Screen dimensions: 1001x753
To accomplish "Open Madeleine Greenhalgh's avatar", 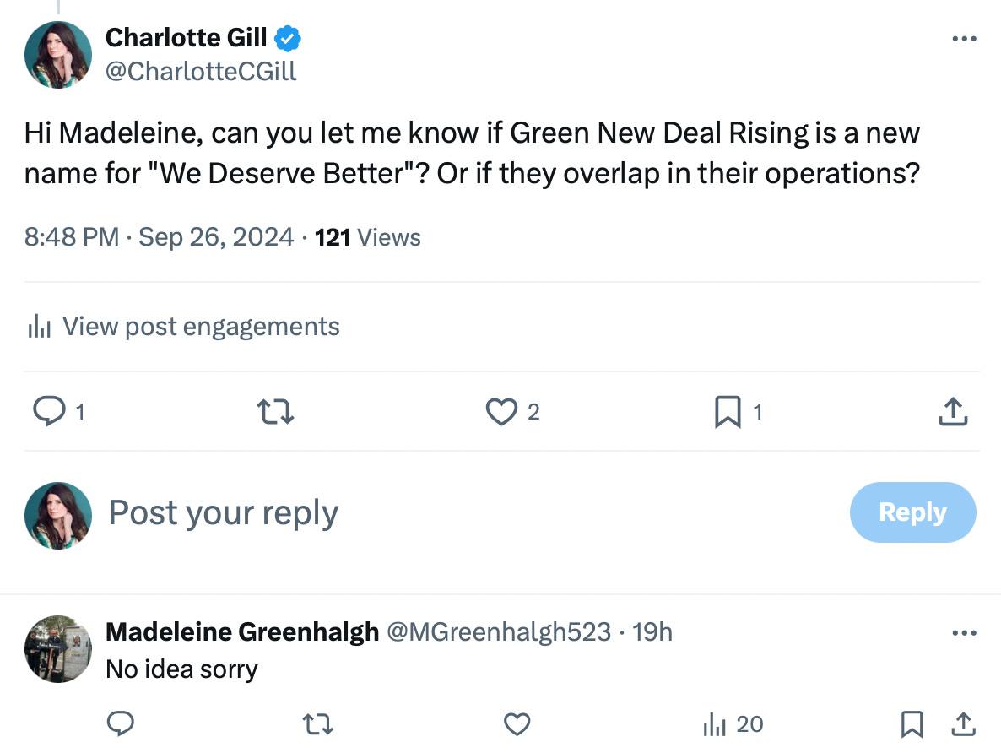I will click(58, 648).
